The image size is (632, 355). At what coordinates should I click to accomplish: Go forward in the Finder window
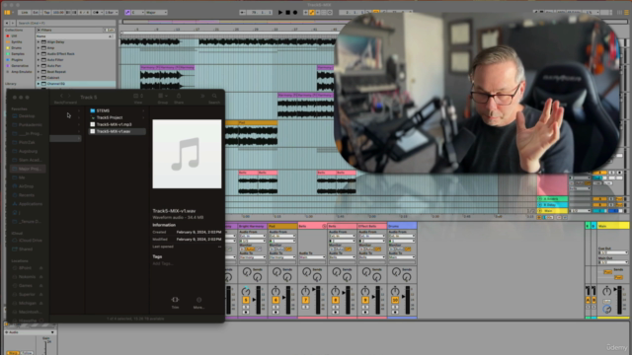point(69,97)
